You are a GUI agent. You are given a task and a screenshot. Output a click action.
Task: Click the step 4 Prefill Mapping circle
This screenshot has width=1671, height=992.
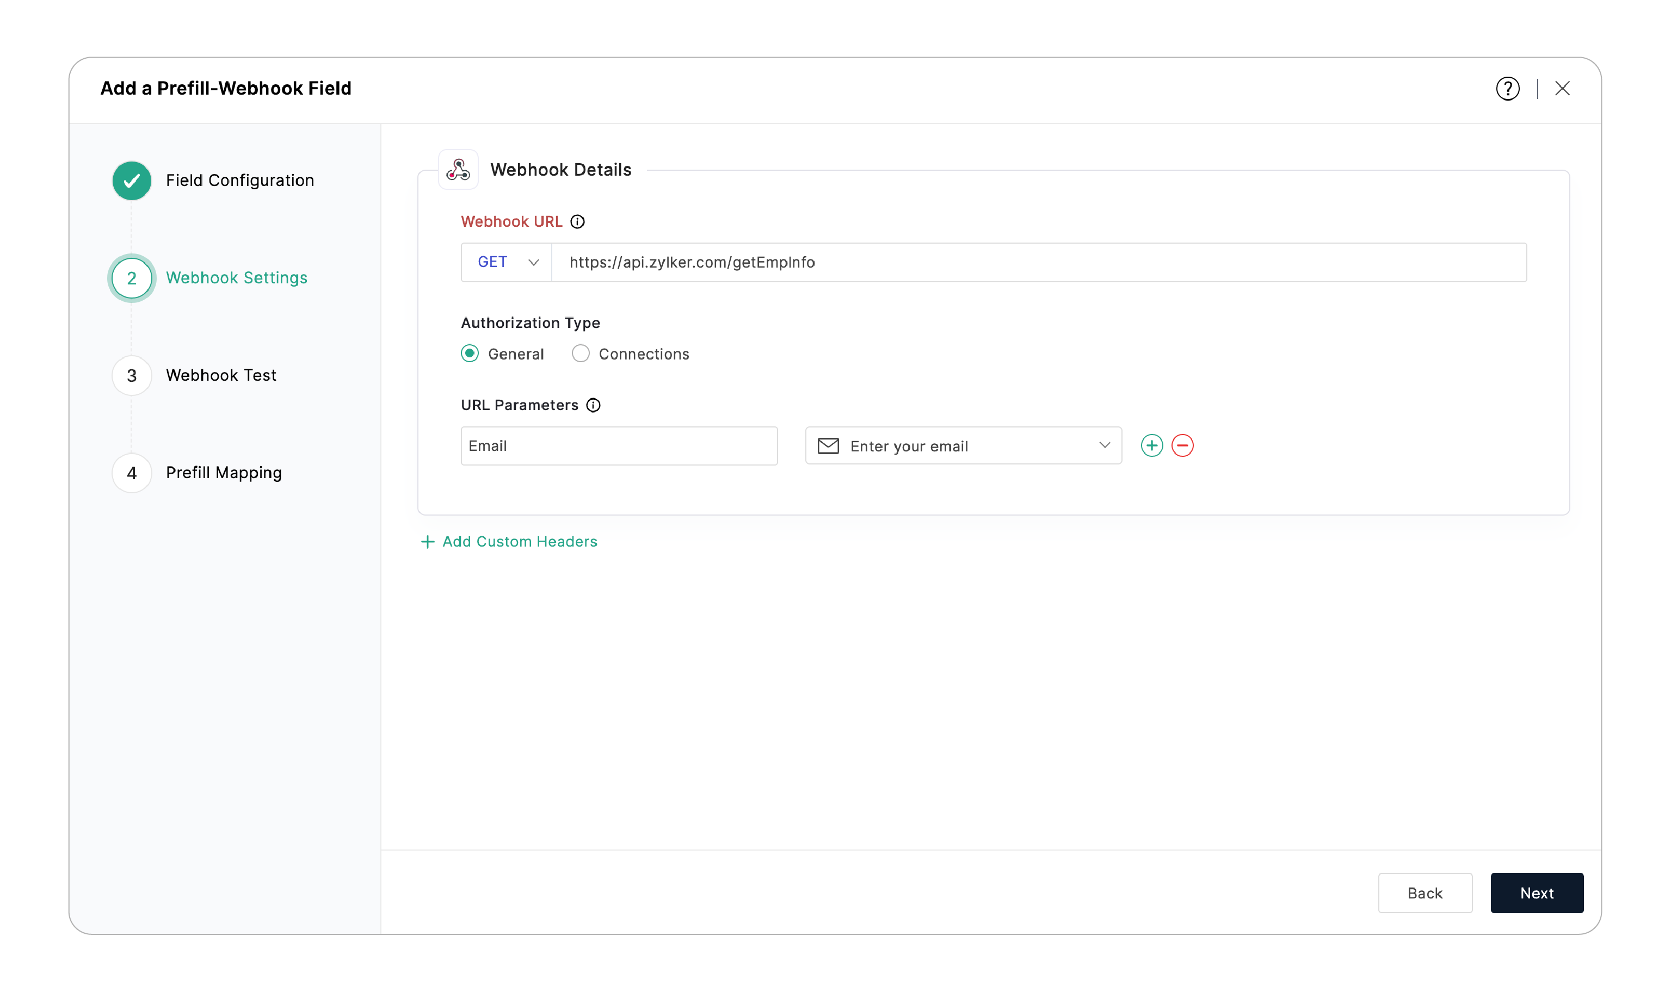pyautogui.click(x=131, y=473)
